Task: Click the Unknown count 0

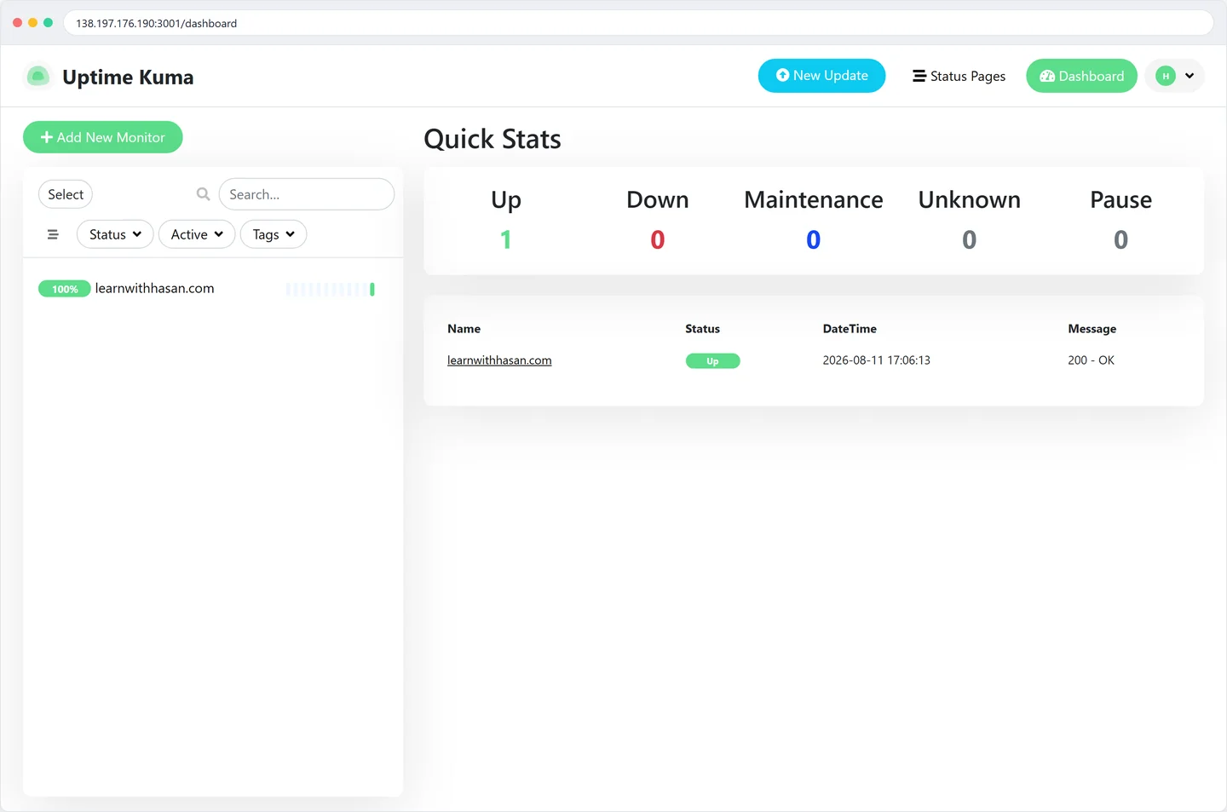Action: coord(970,240)
